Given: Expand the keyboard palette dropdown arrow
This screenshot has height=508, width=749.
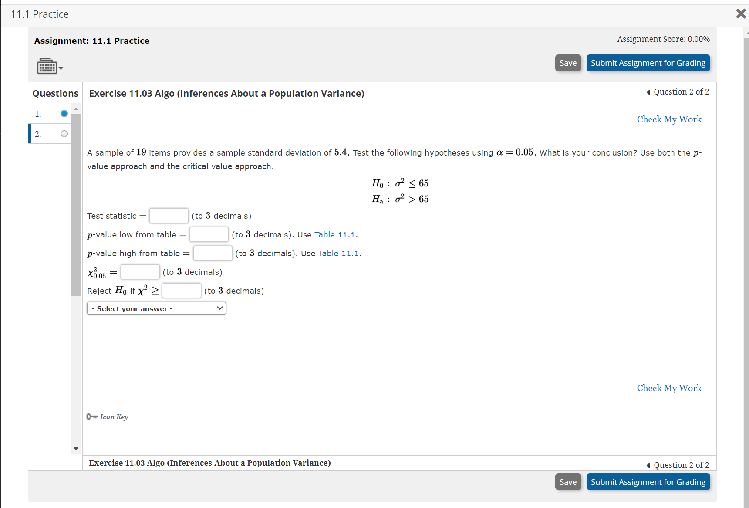Looking at the screenshot, I should coord(60,68).
